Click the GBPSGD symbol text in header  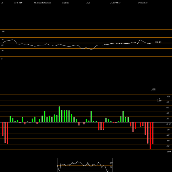coord(116,3)
